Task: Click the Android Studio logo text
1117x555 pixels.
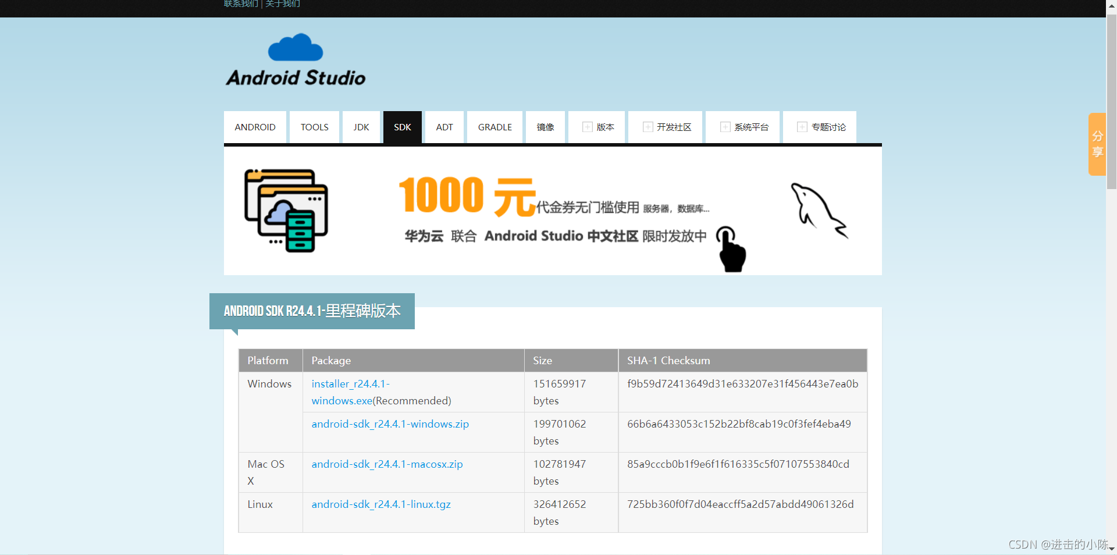Action: click(296, 78)
